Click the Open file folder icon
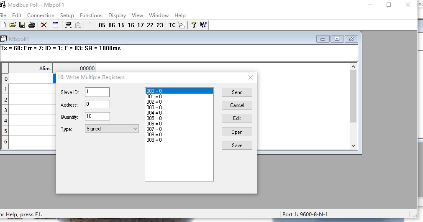Viewport: 423px width, 222px height. point(13,25)
